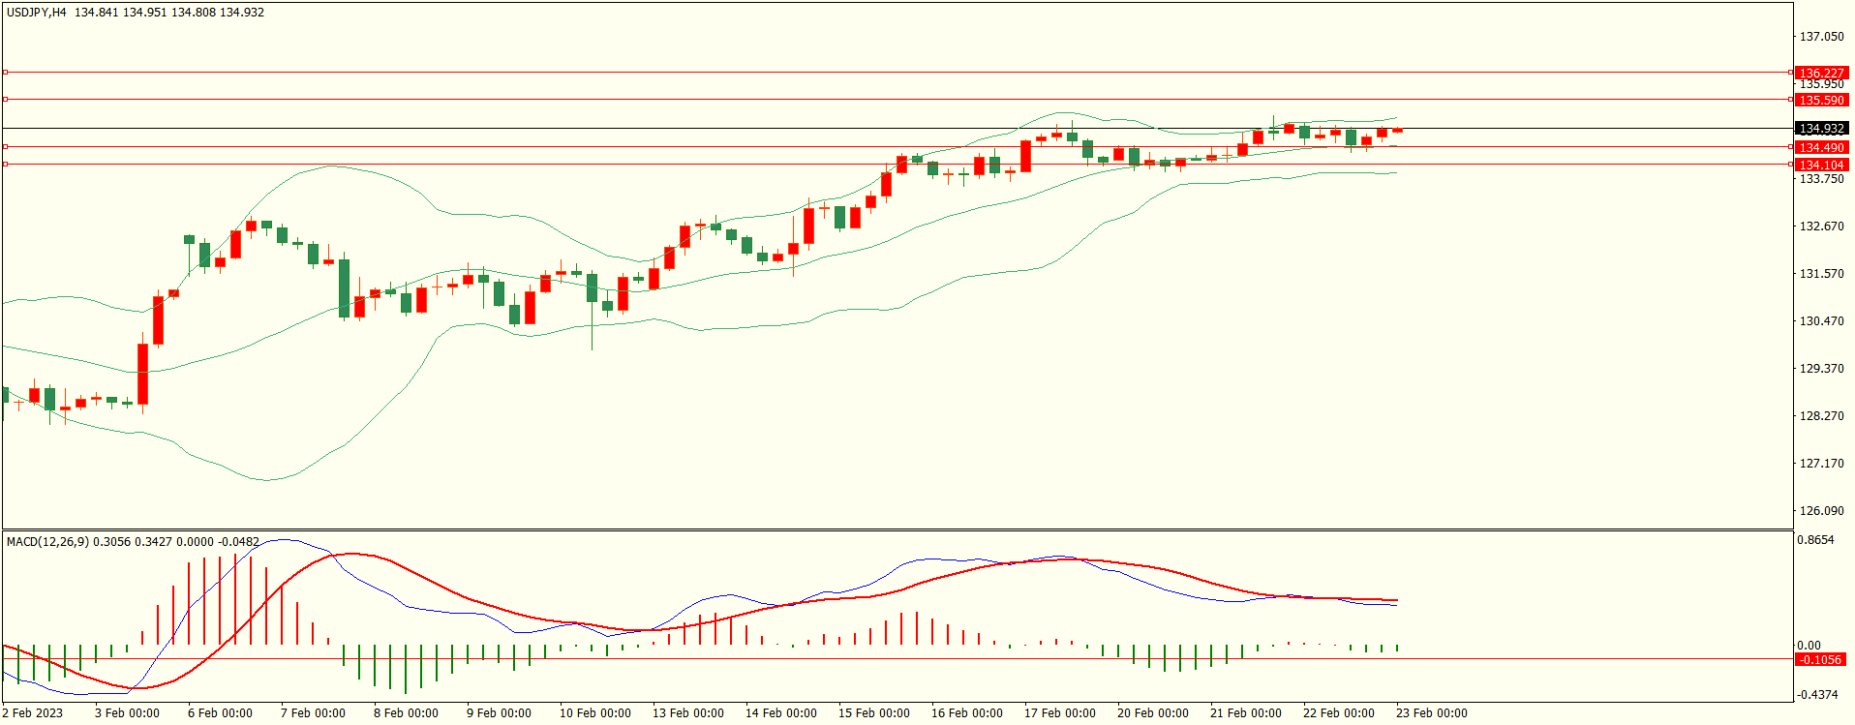Click the 0.00 MACD zero scale label
This screenshot has width=1855, height=725.
1809,645
